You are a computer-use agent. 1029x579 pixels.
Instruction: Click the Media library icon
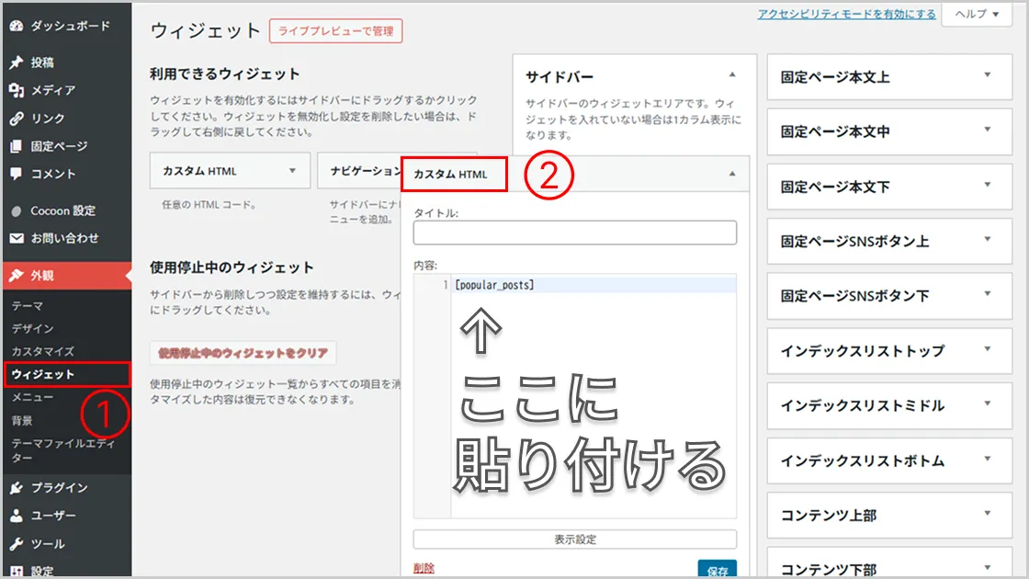pos(16,90)
